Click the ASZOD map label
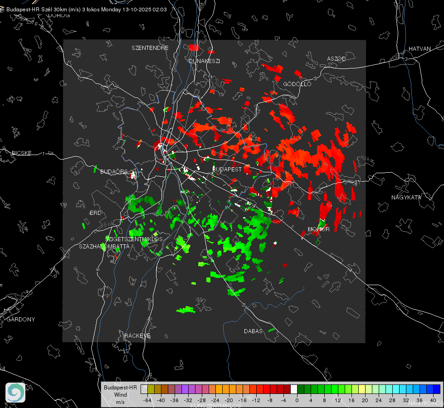Screen dimensions: 444x408 tap(337, 59)
